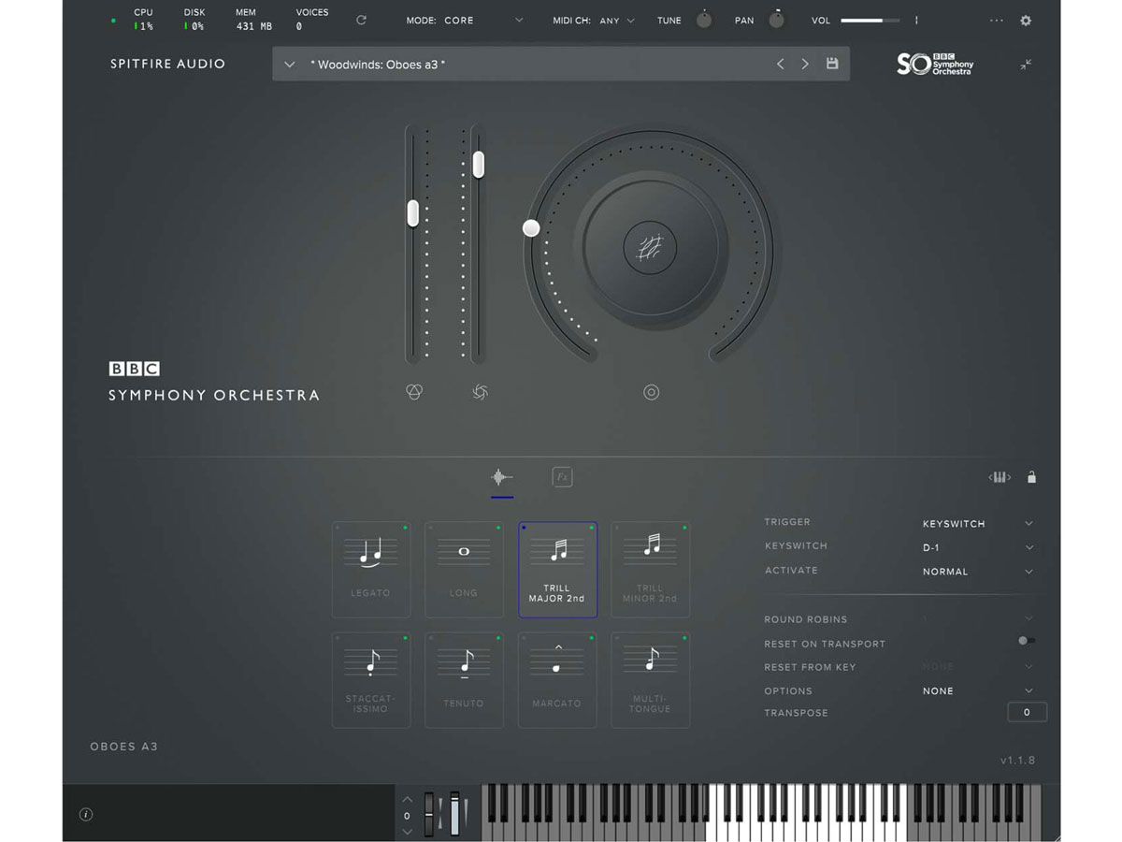Open the Options NONE dropdown
The image size is (1122, 842).
click(x=977, y=691)
